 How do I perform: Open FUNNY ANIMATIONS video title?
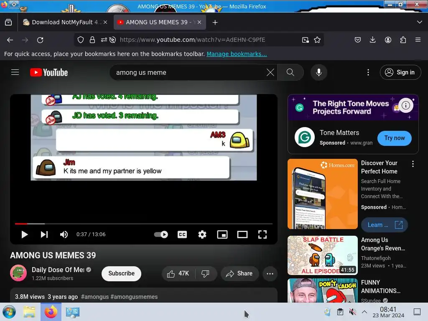(x=381, y=287)
